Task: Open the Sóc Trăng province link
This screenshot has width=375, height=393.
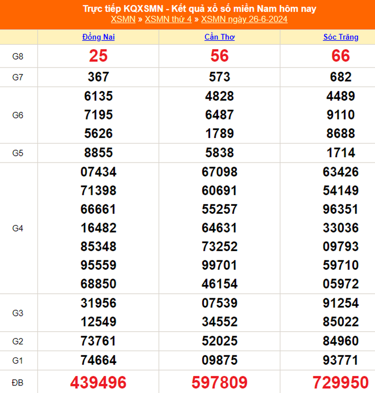Action: click(341, 37)
